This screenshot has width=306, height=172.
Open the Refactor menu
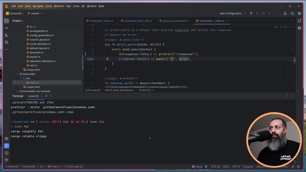(x=59, y=6)
